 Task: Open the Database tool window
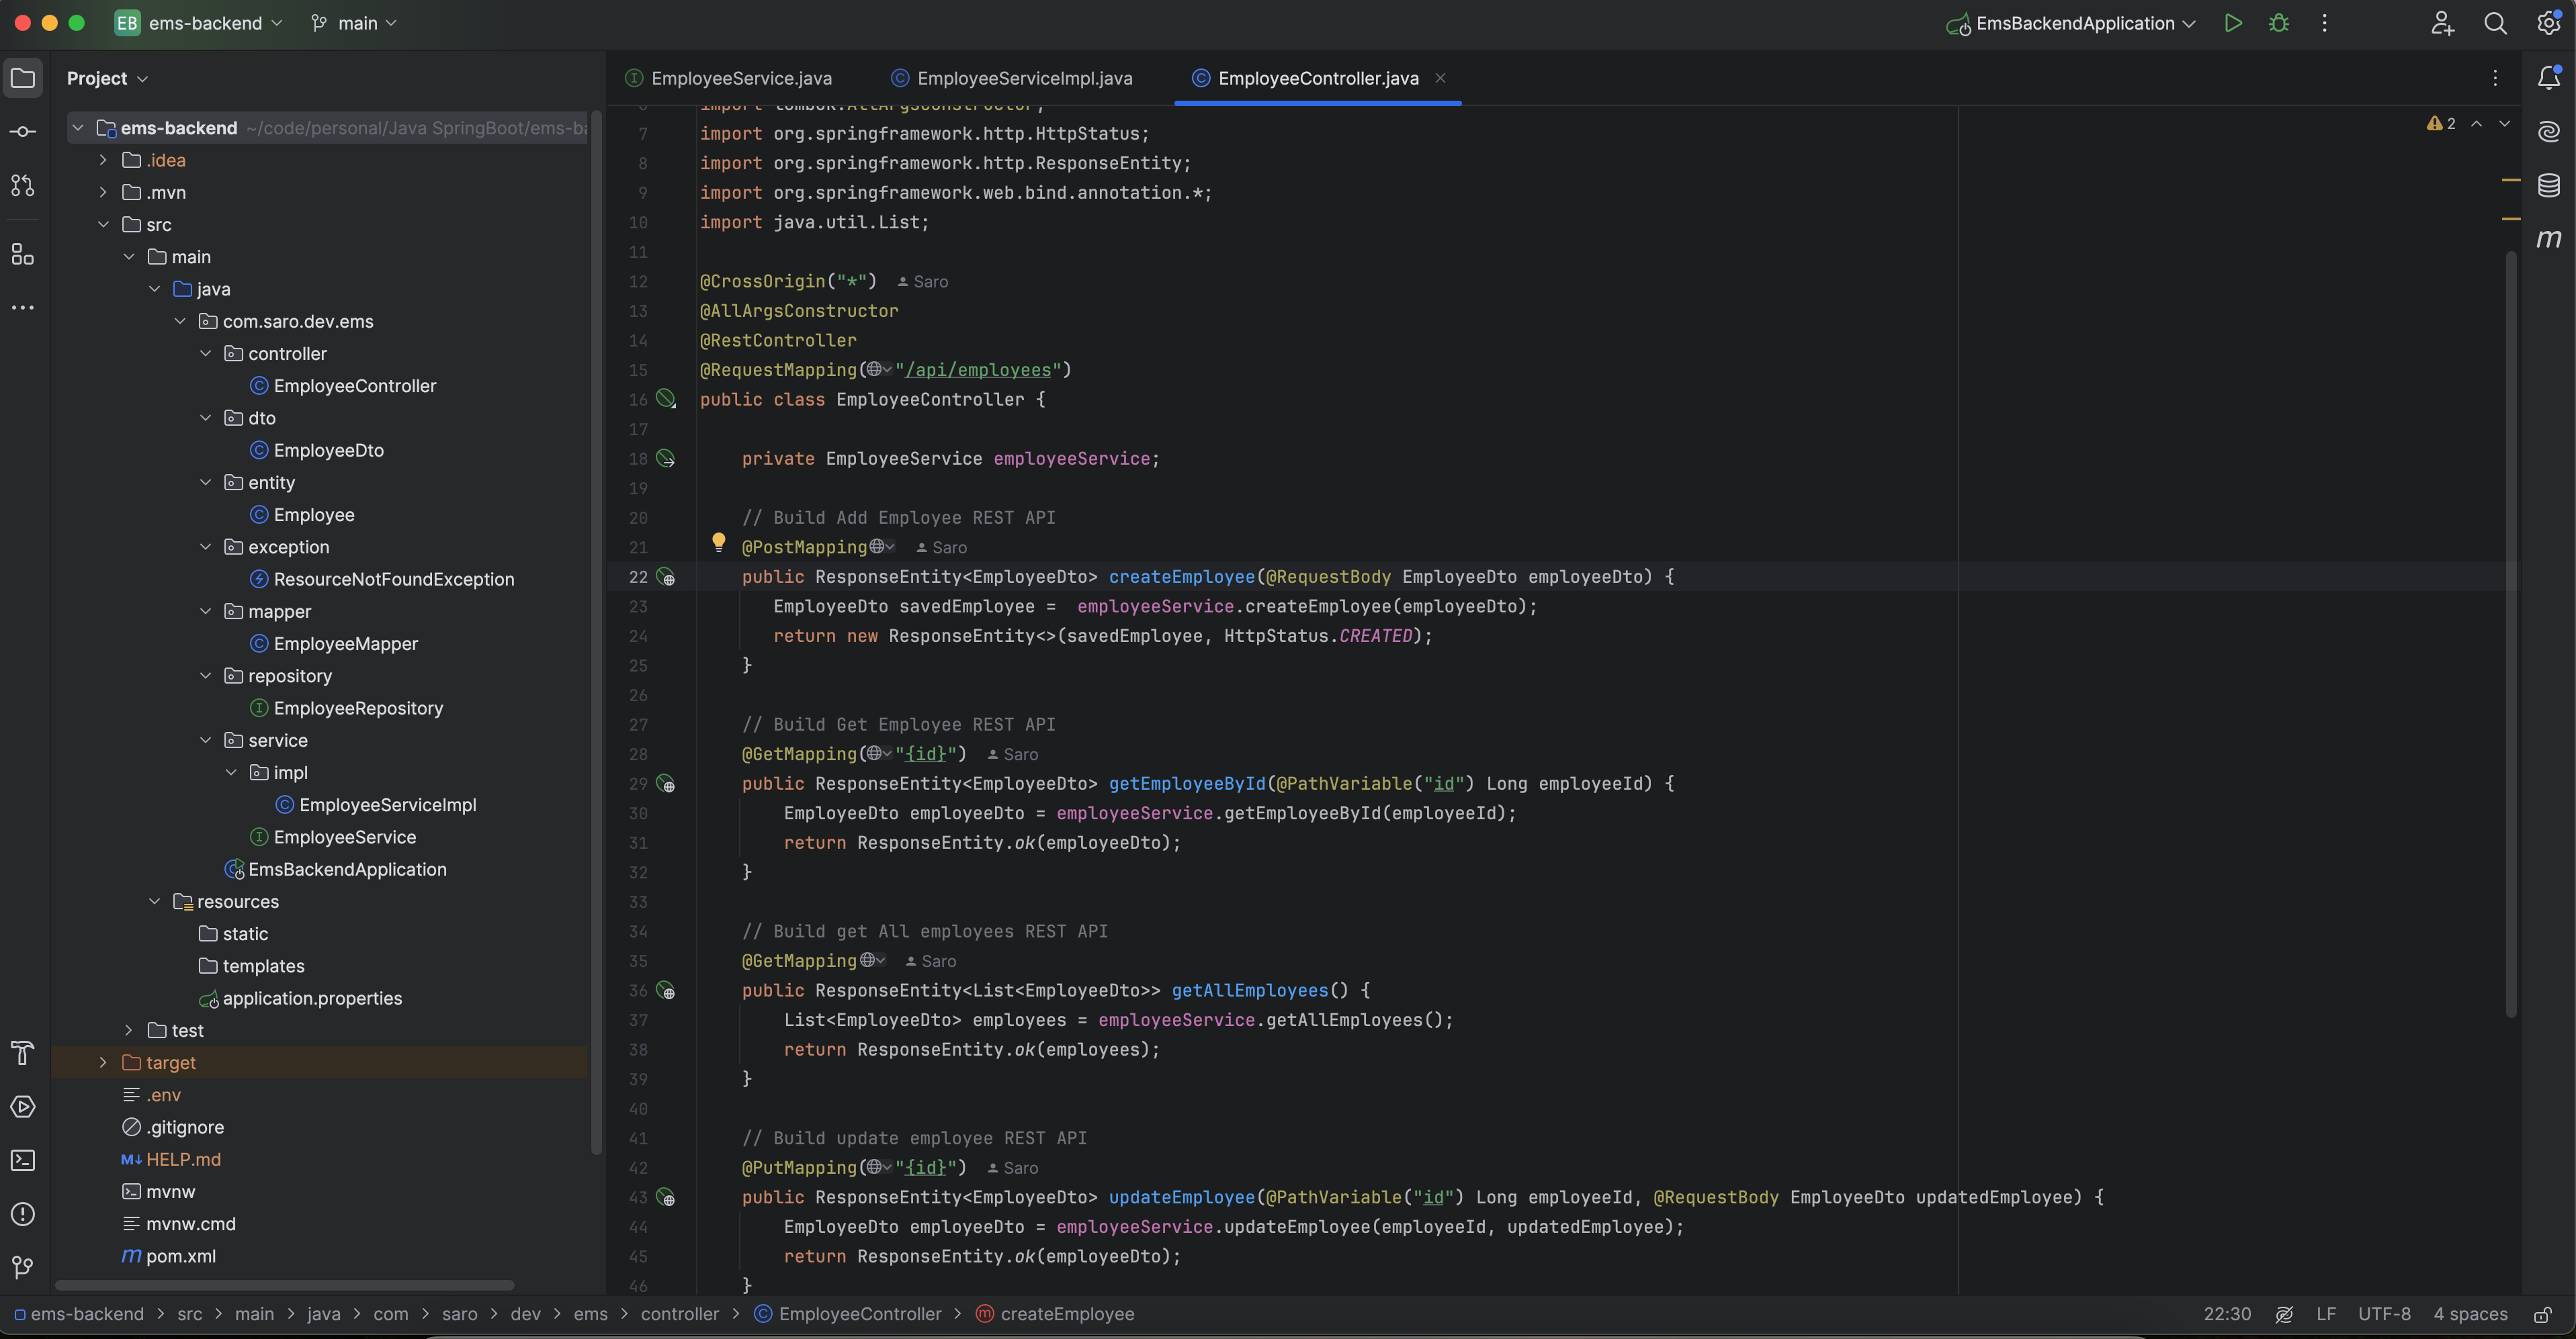2548,185
